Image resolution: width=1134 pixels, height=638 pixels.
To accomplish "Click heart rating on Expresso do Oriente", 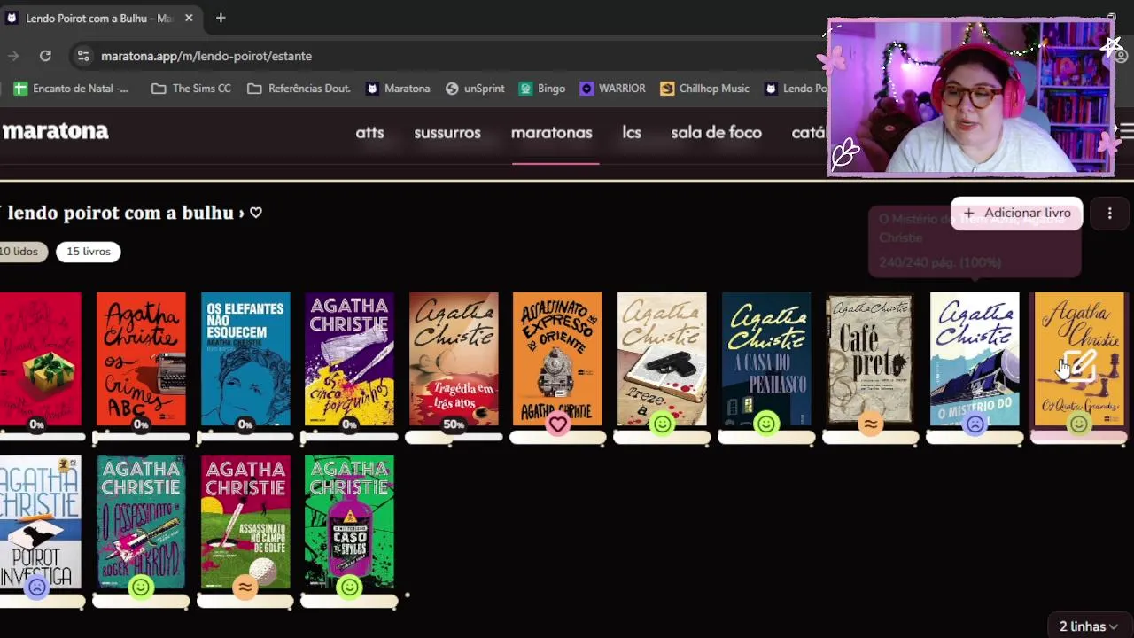I will (557, 424).
